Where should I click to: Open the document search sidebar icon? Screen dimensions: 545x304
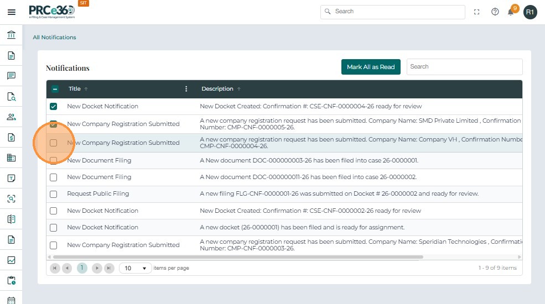pyautogui.click(x=11, y=96)
